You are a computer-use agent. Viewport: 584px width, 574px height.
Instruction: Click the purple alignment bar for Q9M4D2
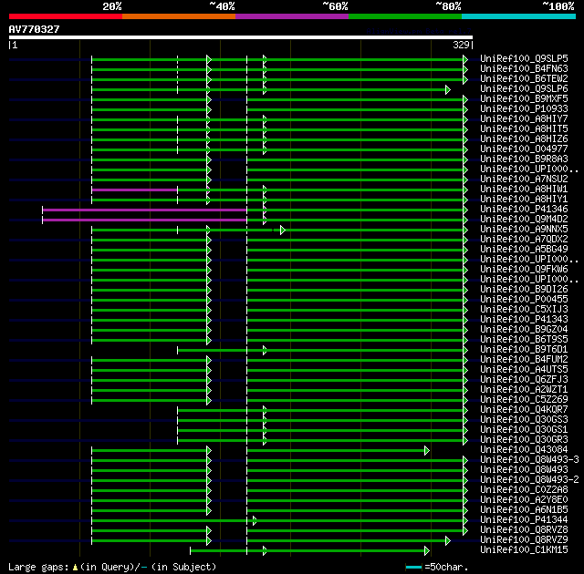[x=144, y=220]
